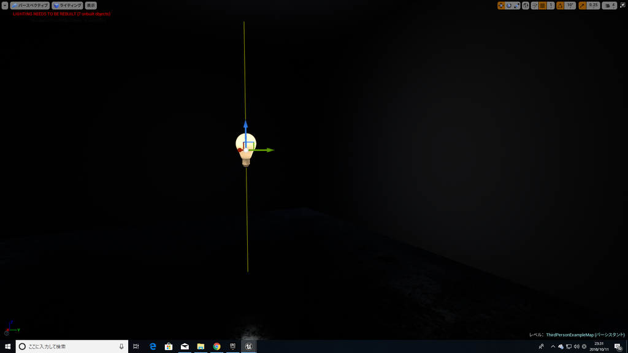
Task: Open the パースペクティブ view menu
Action: [x=30, y=5]
